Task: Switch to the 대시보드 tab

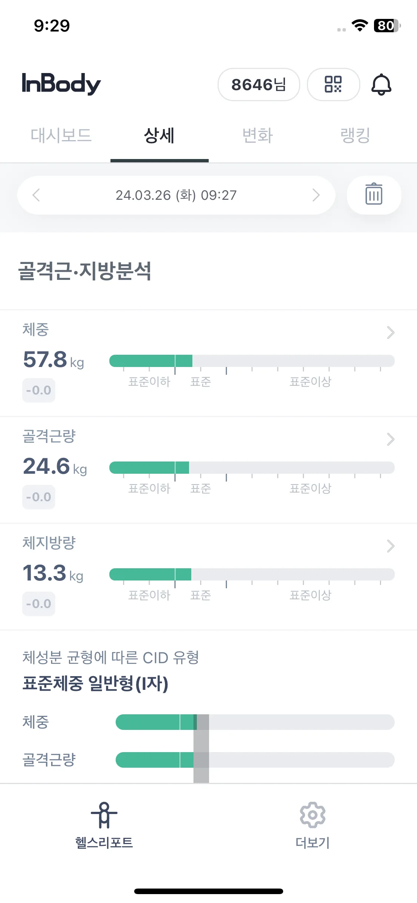Action: coord(61,135)
